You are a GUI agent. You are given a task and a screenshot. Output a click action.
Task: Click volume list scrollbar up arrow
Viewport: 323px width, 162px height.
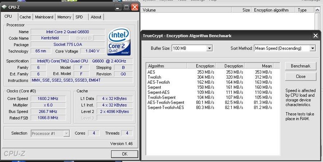tap(317, 10)
